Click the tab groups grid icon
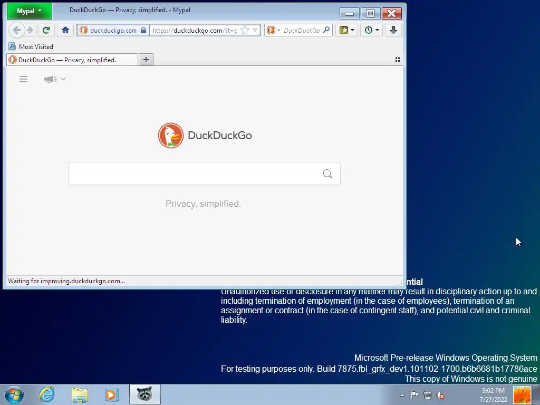The height and width of the screenshot is (405, 540). click(x=398, y=60)
